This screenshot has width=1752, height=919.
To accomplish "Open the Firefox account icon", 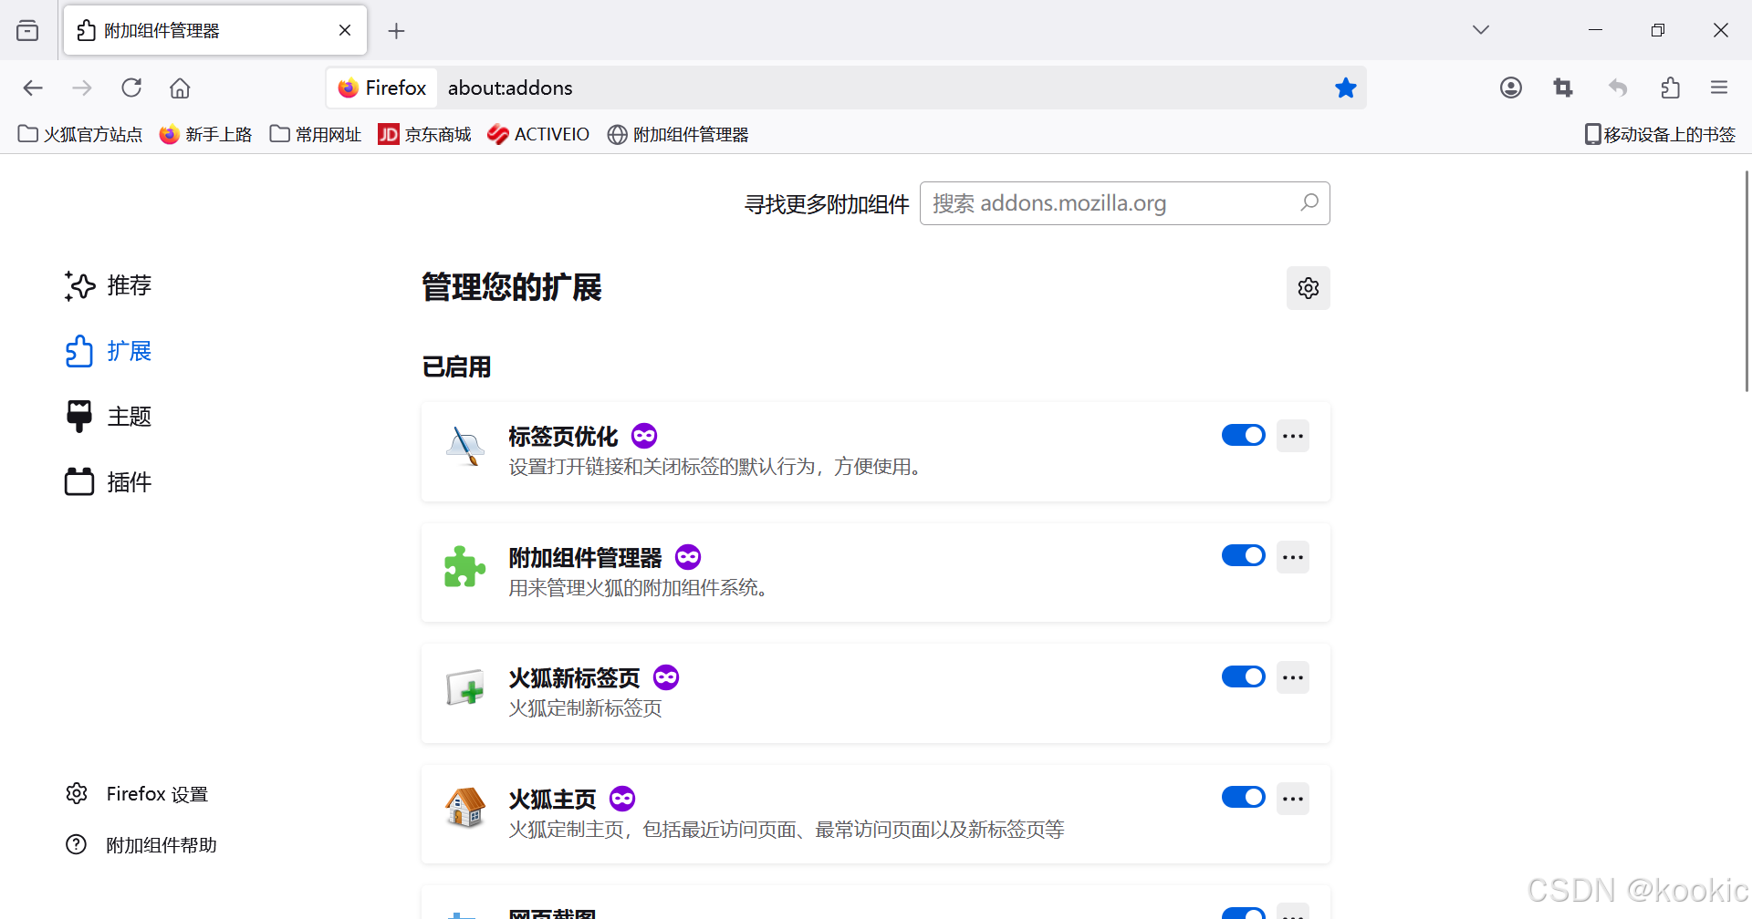I will [x=1511, y=88].
